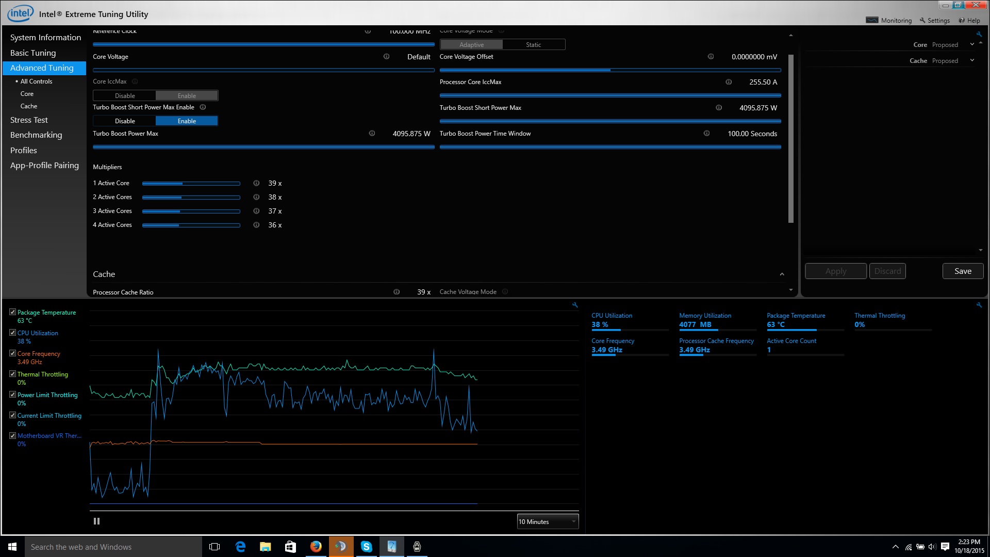Expand the Cache Proposed chevron

click(972, 60)
